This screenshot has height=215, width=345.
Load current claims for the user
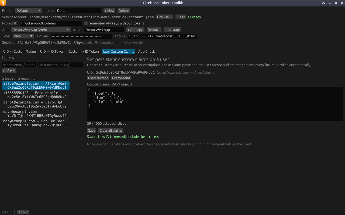click(x=98, y=78)
